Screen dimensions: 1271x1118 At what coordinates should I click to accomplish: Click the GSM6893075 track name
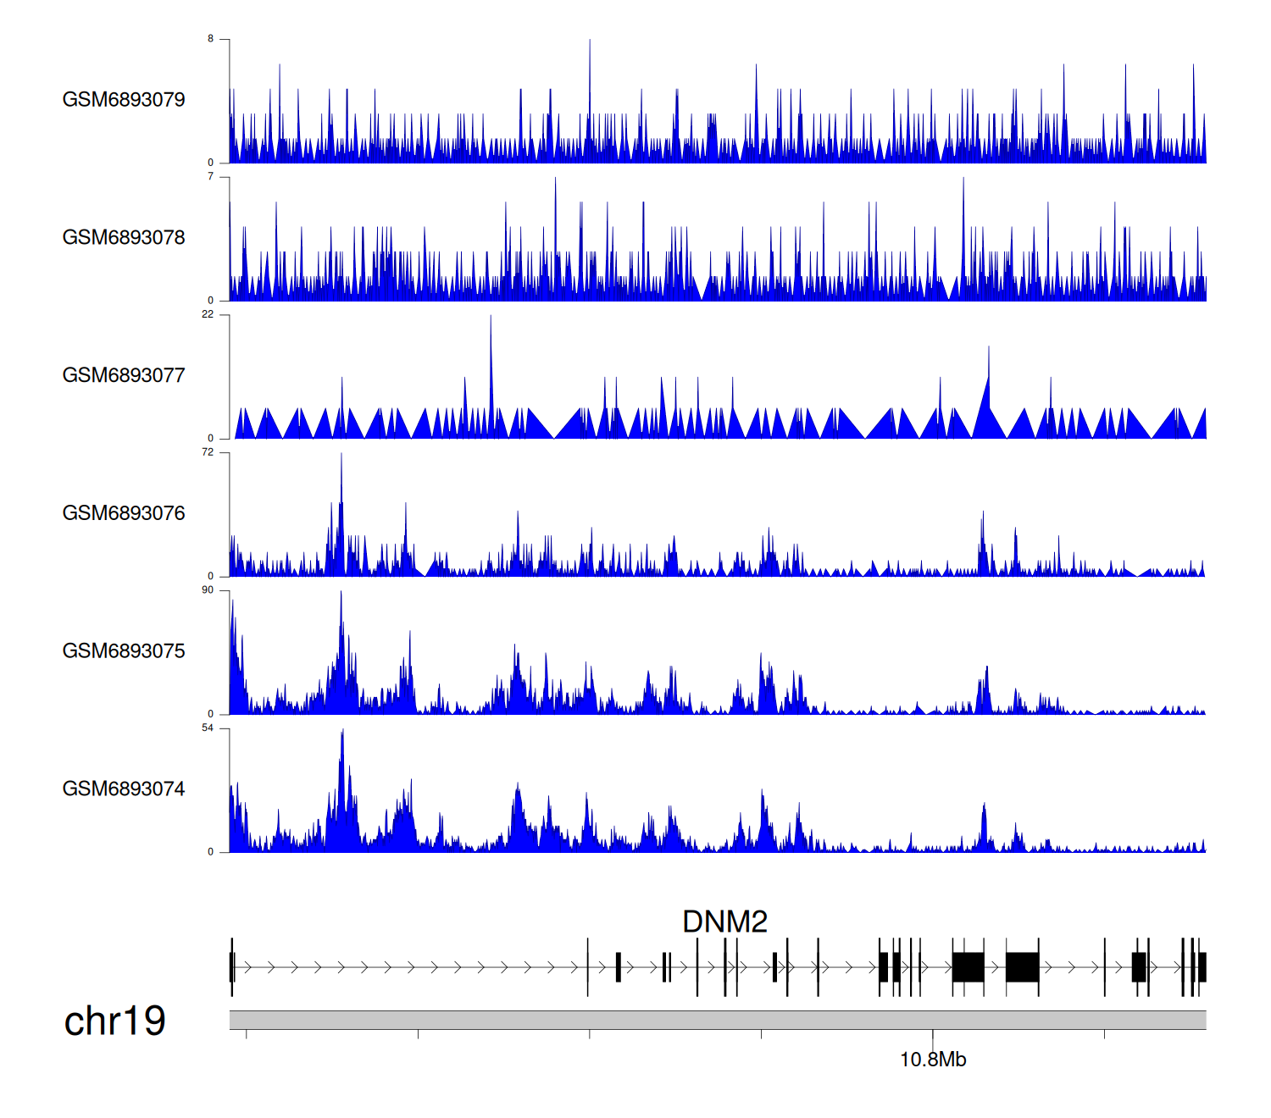click(x=124, y=651)
